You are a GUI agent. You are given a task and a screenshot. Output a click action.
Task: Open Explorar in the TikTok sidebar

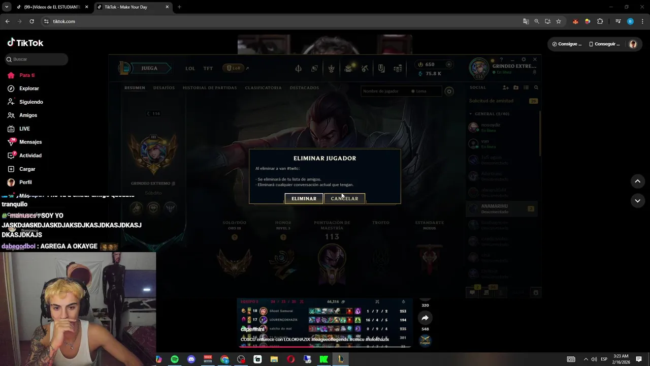[x=23, y=88]
